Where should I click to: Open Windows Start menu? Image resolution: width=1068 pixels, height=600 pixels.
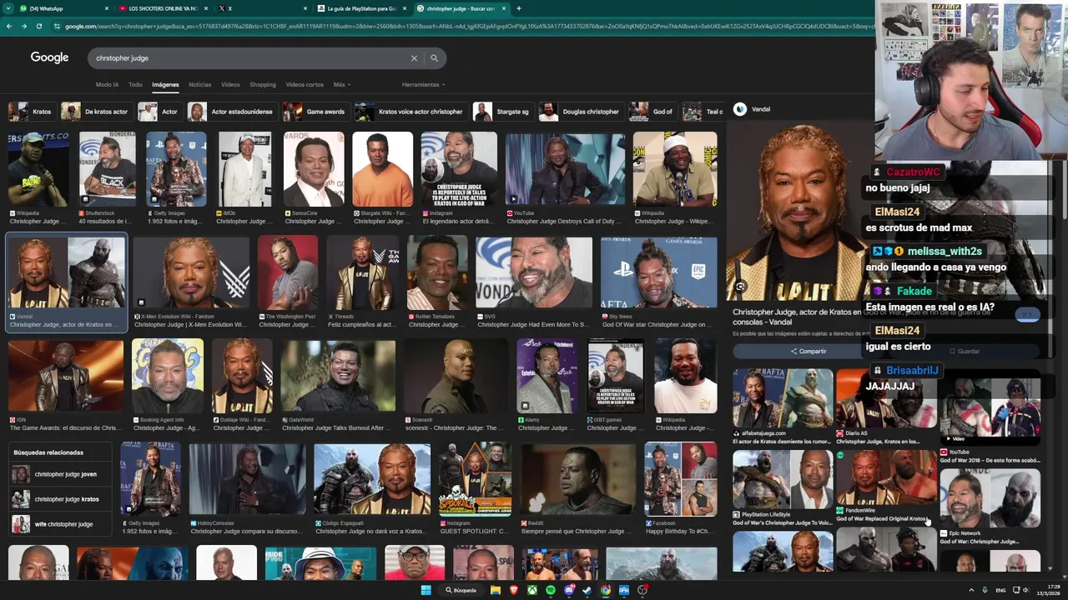coord(426,590)
